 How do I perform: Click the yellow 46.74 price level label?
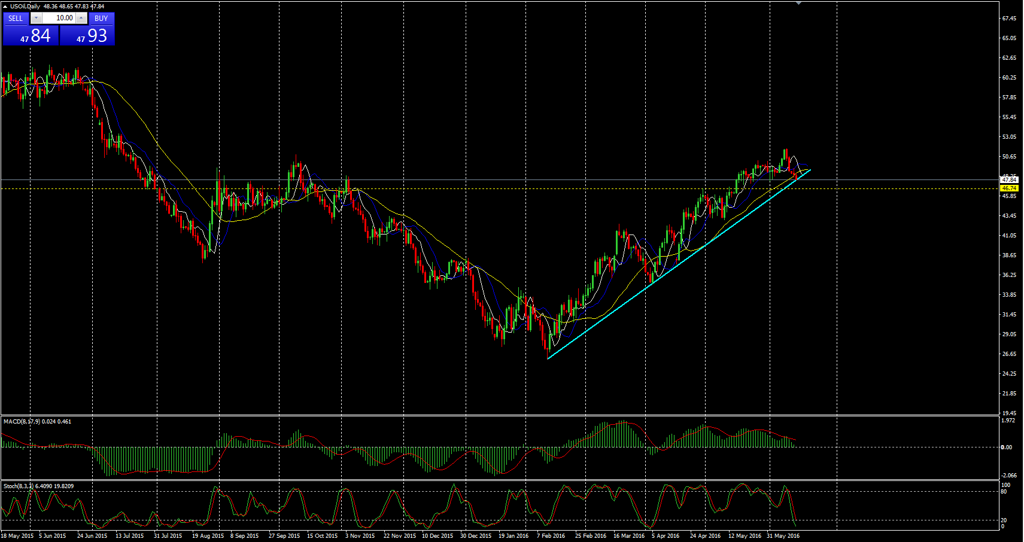coord(1009,188)
